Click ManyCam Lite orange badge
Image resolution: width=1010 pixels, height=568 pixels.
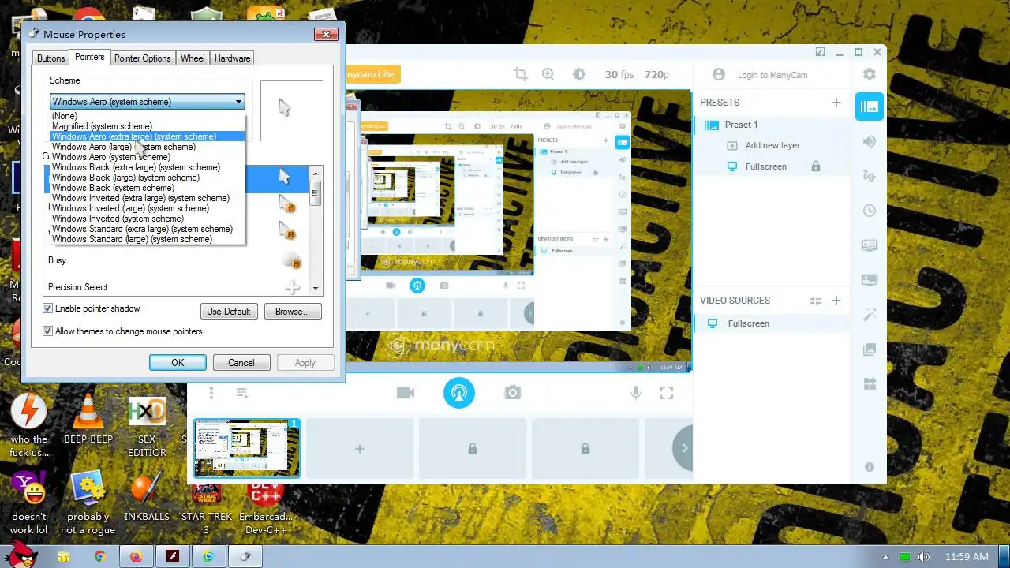tap(373, 74)
